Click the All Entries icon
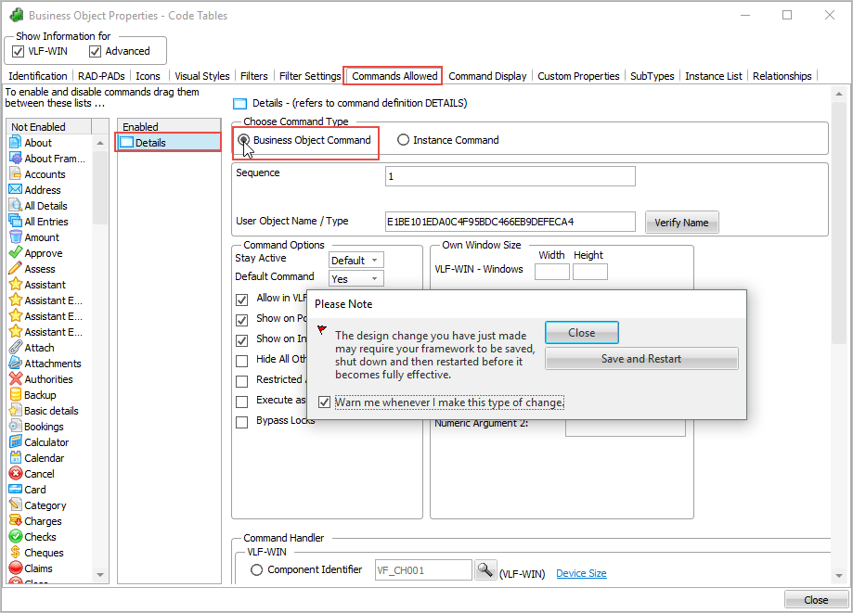Image resolution: width=853 pixels, height=613 pixels. (x=15, y=221)
